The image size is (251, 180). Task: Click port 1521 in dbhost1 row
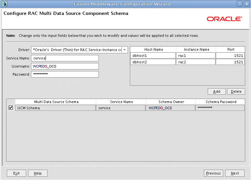[230, 56]
